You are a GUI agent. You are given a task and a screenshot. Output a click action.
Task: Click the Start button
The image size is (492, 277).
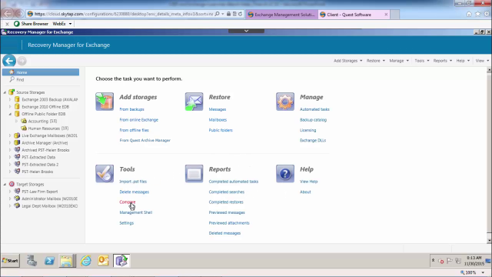tap(10, 261)
